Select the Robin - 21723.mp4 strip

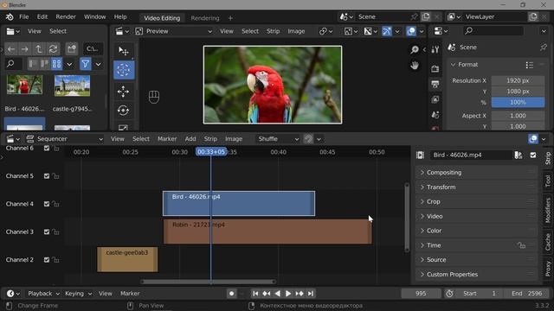[x=267, y=232]
